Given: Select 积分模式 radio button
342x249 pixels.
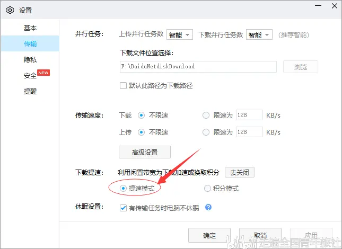Looking at the screenshot, I should pos(207,188).
